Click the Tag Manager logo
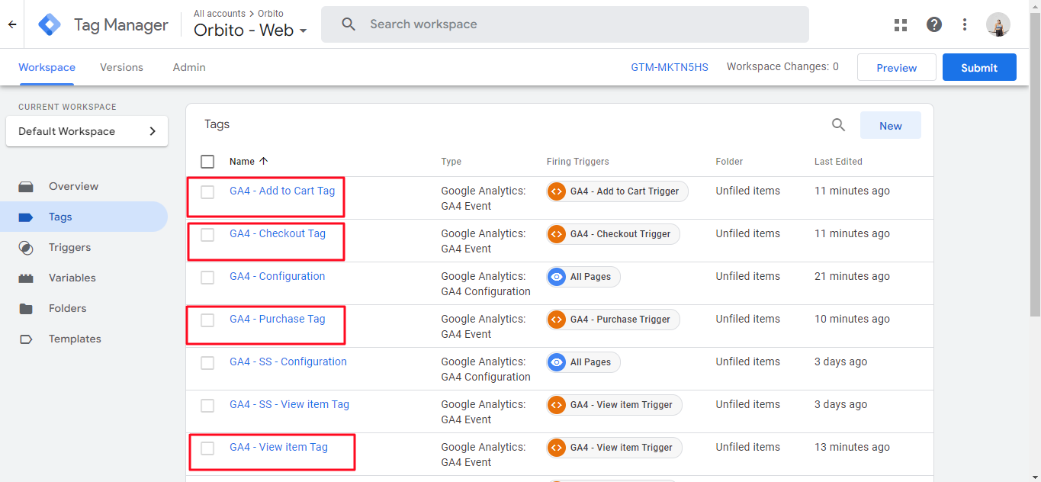 tap(50, 24)
